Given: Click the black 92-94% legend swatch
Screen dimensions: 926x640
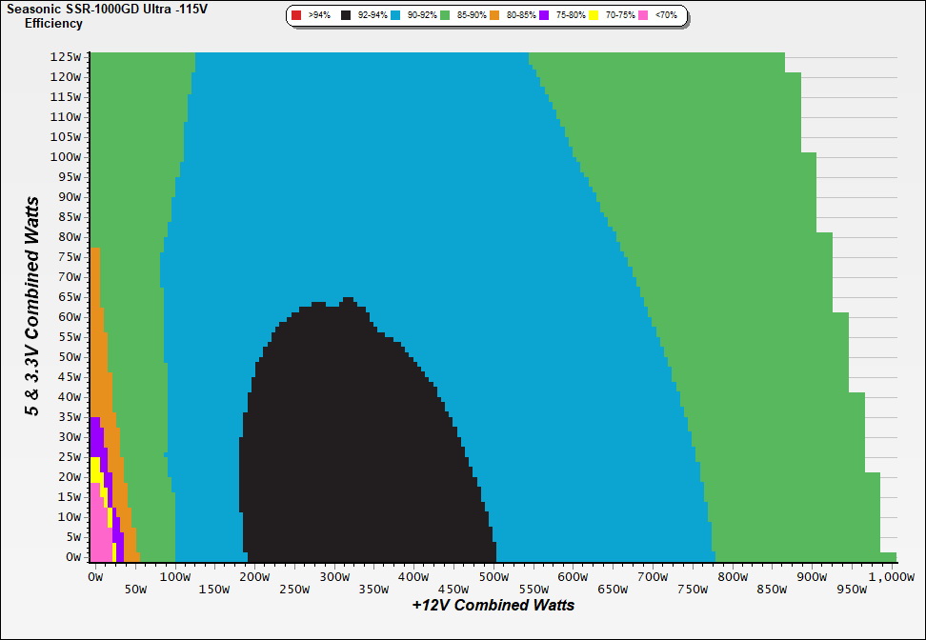Looking at the screenshot, I should coord(346,16).
